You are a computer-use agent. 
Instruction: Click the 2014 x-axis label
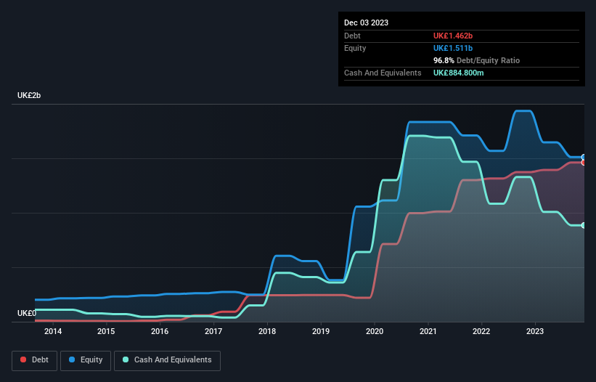(x=53, y=331)
